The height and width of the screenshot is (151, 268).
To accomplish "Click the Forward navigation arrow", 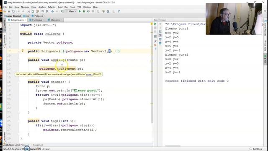I will tap(57, 11).
